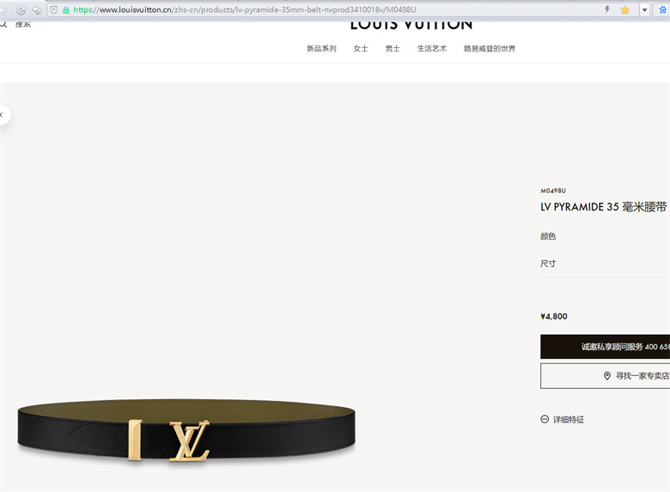This screenshot has height=492, width=670.
Task: Expand the 颜色 color option row
Action: point(605,236)
